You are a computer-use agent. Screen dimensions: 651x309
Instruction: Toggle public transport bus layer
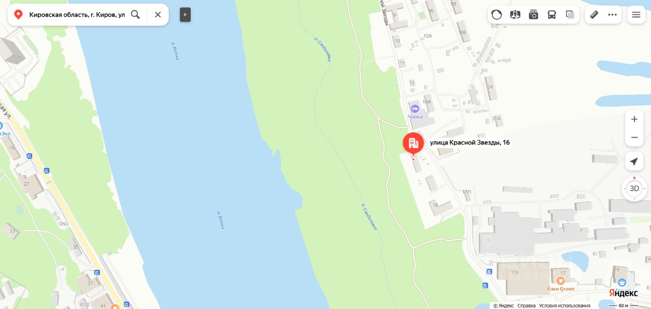click(x=552, y=15)
